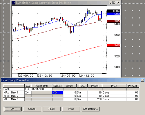This screenshot has height=115, width=145.
Task: Select the MAx 3 Type Sim cell
Action: click(x=82, y=99)
